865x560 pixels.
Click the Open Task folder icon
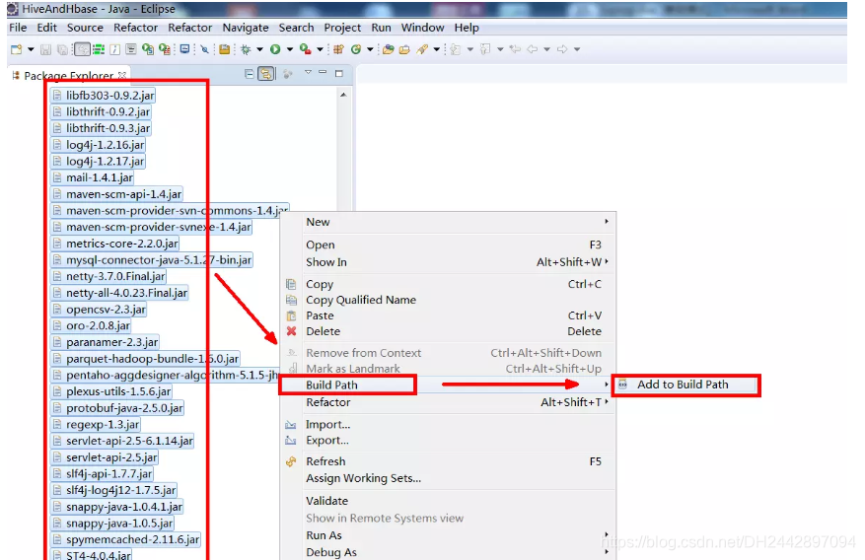(405, 49)
